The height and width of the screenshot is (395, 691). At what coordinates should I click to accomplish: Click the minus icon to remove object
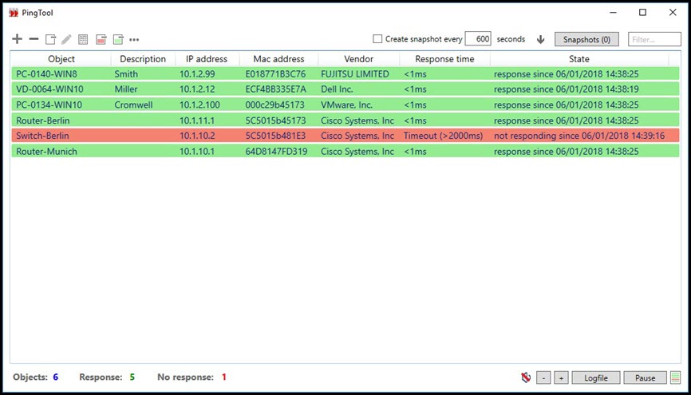point(34,39)
